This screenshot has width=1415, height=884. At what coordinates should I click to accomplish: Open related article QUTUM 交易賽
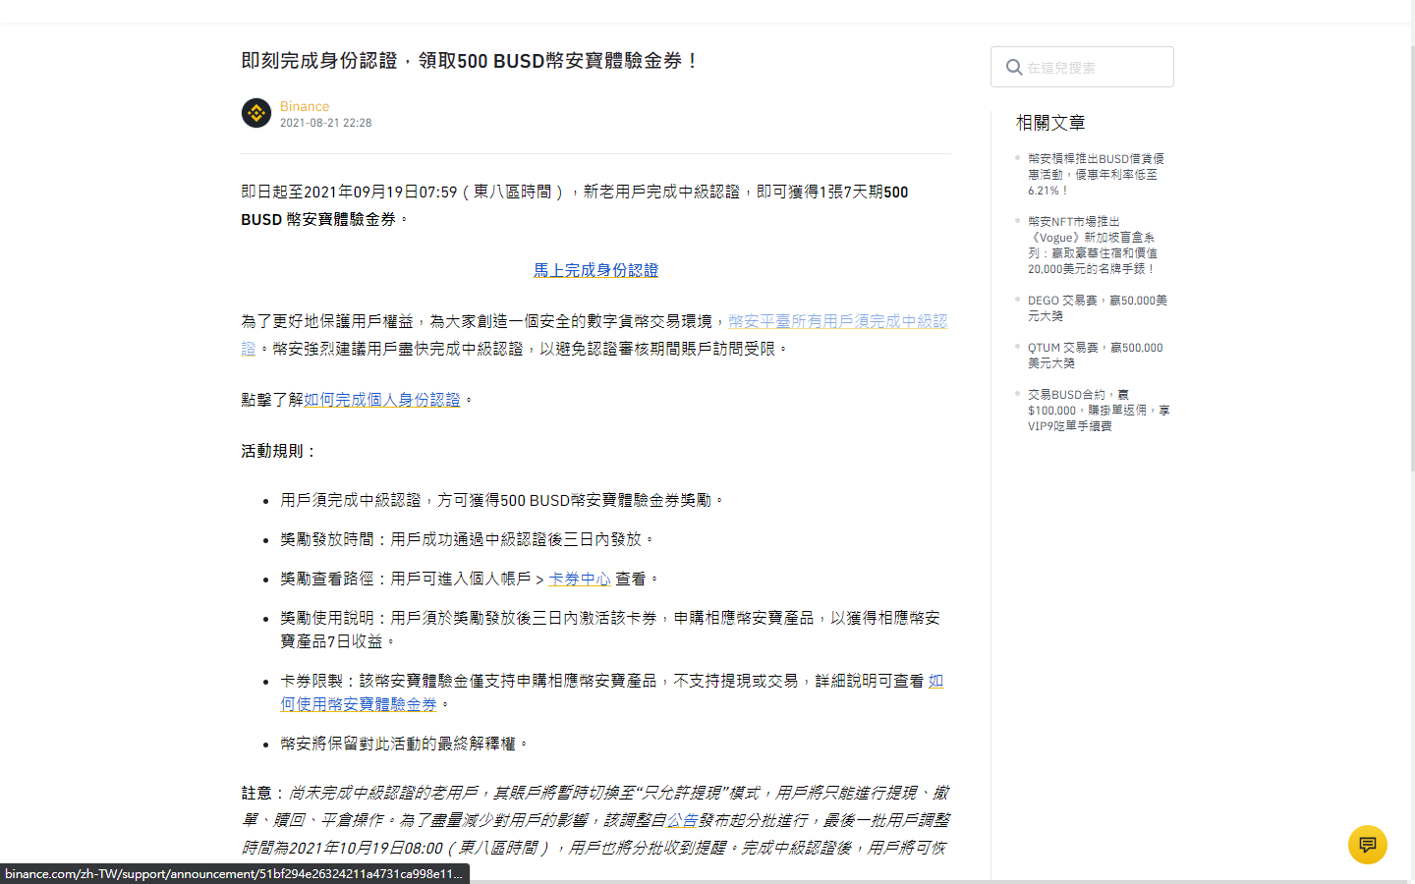[1096, 355]
